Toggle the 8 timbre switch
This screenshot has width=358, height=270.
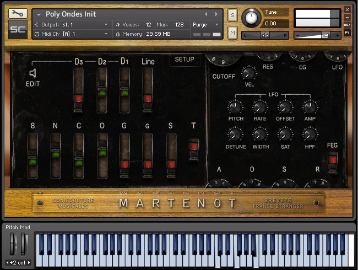(x=32, y=156)
